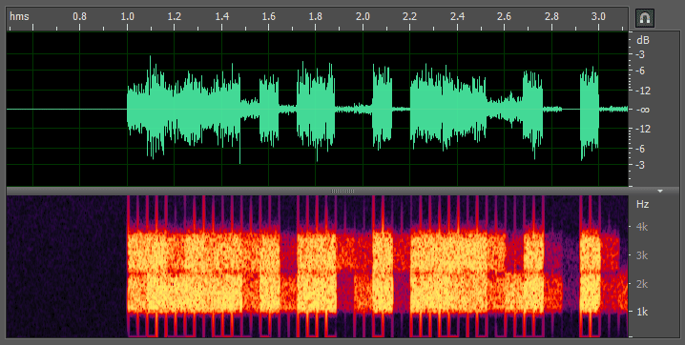Collapse the spectral display using the divider triangle
Viewport: 685px width, 345px height.
(x=660, y=191)
